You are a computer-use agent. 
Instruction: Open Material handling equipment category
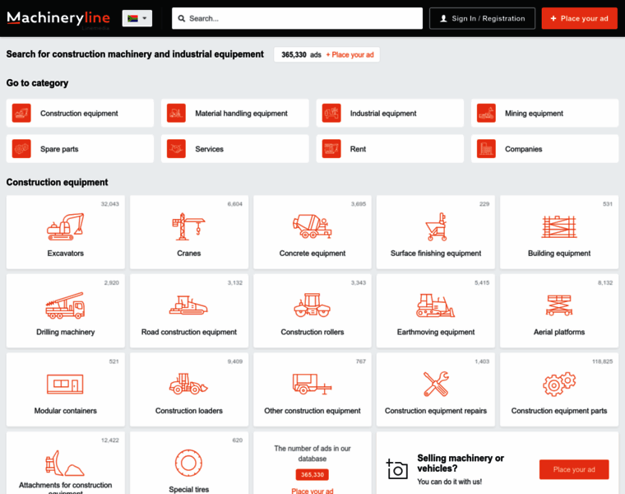pyautogui.click(x=234, y=114)
